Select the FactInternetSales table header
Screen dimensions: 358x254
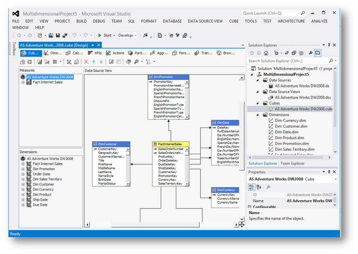pos(171,144)
